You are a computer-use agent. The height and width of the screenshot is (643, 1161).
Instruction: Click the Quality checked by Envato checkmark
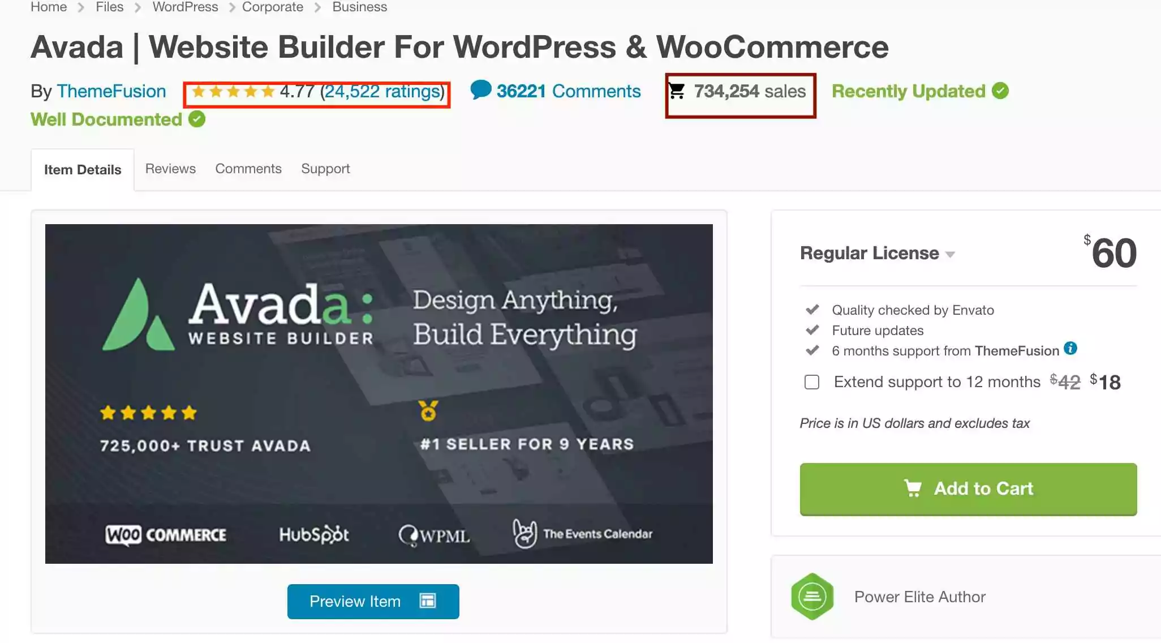click(x=812, y=310)
